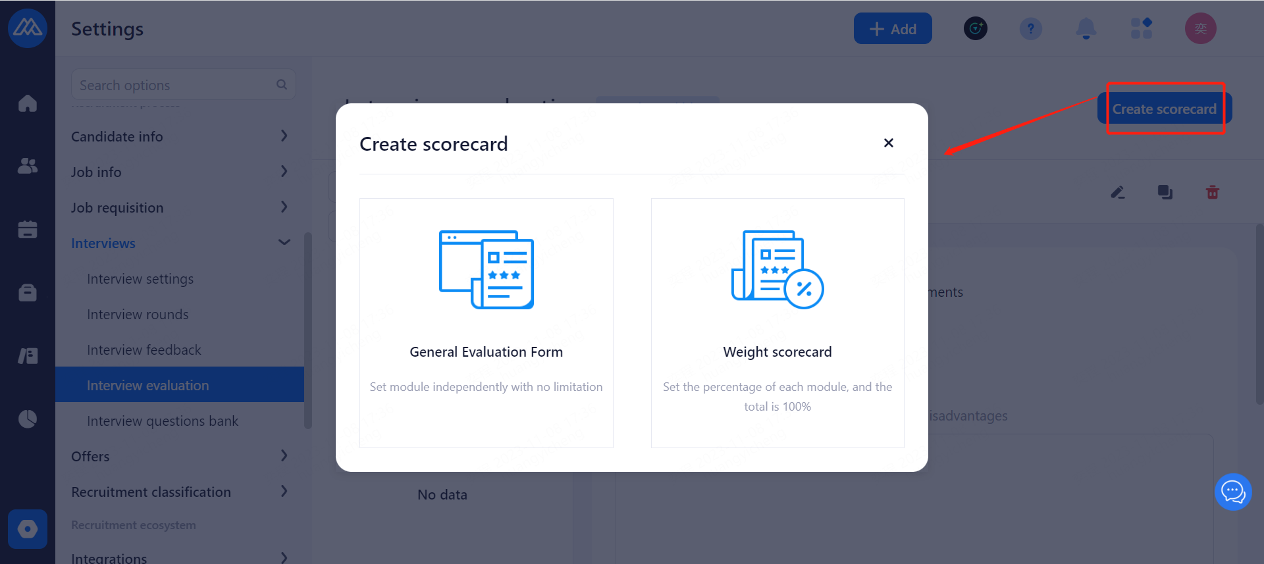Open the live chat support bubble

tap(1232, 492)
